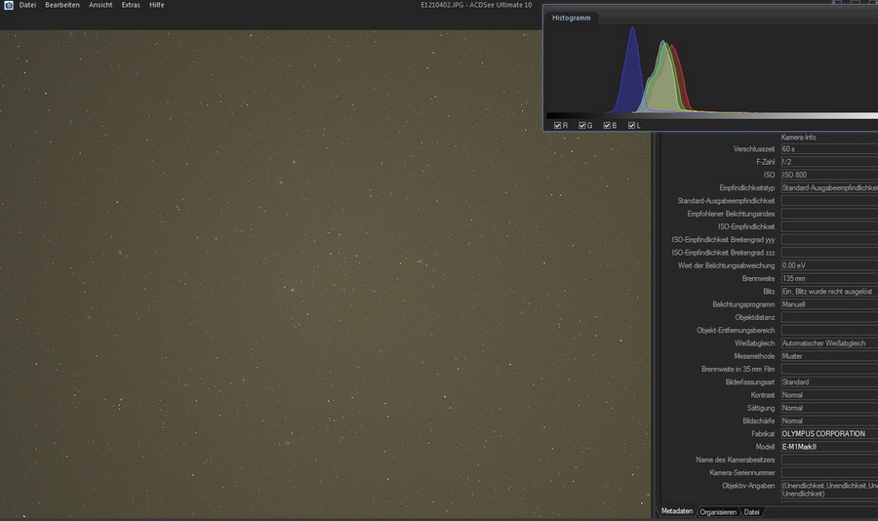The height and width of the screenshot is (521, 878).
Task: Click the Brennweite value field
Action: [828, 278]
